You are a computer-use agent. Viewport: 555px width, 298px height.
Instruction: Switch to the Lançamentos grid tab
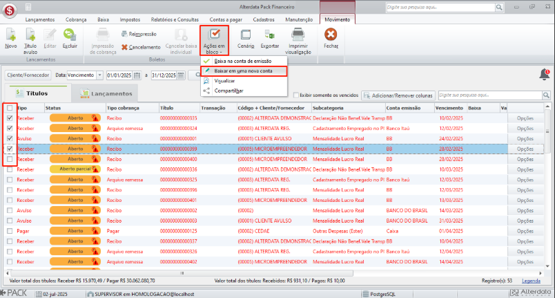(x=105, y=93)
